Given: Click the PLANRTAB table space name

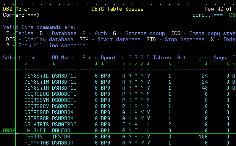Looking at the screenshot, I should 37,143.
